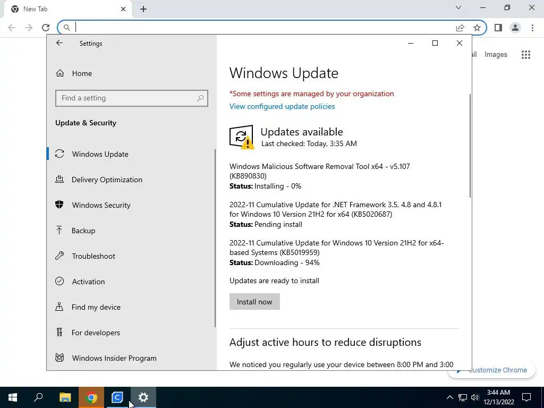This screenshot has height=408, width=544.
Task: Close the New Tab tab
Action: click(x=123, y=9)
